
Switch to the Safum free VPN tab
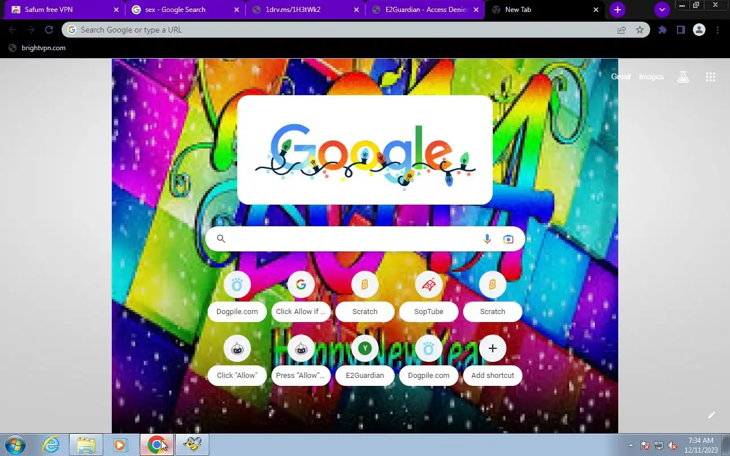(x=64, y=10)
